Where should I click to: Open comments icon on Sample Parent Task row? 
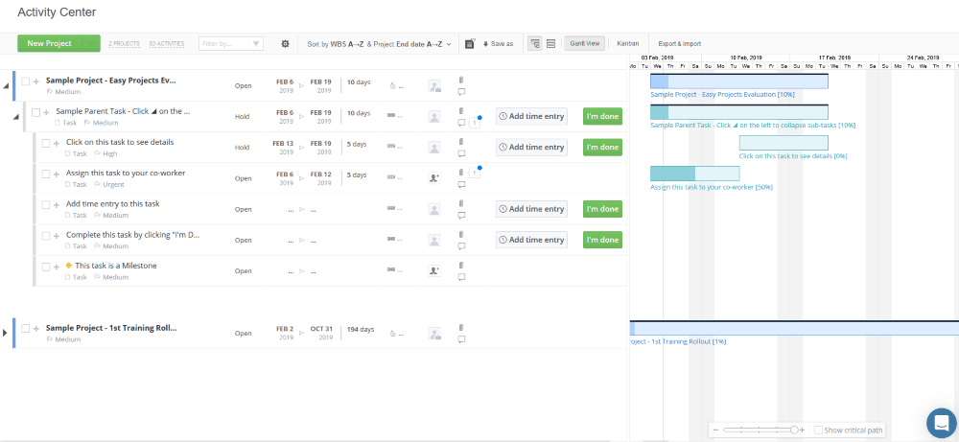[x=462, y=123]
